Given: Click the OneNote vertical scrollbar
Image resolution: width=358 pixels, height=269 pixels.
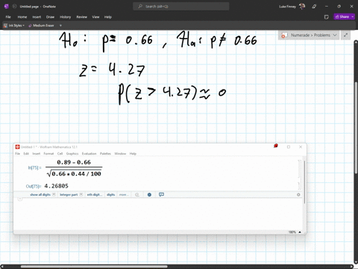Looking at the screenshot, I should [x=356, y=127].
